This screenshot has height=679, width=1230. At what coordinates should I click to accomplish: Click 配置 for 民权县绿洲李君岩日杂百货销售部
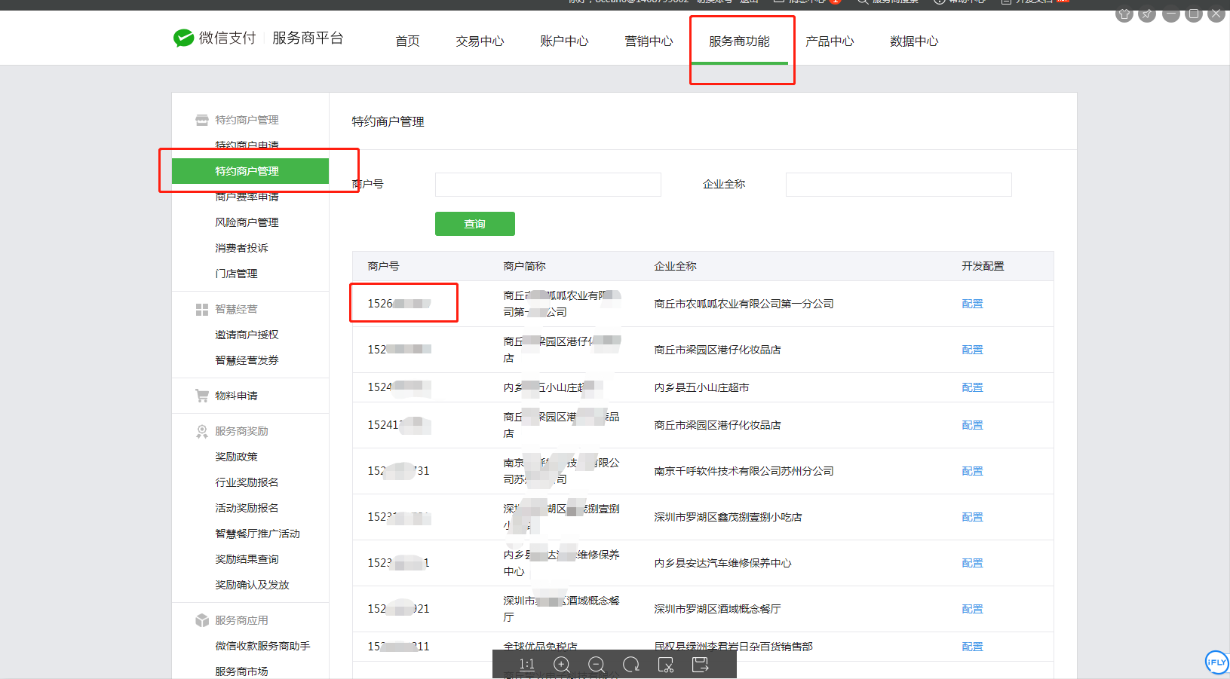tap(972, 647)
